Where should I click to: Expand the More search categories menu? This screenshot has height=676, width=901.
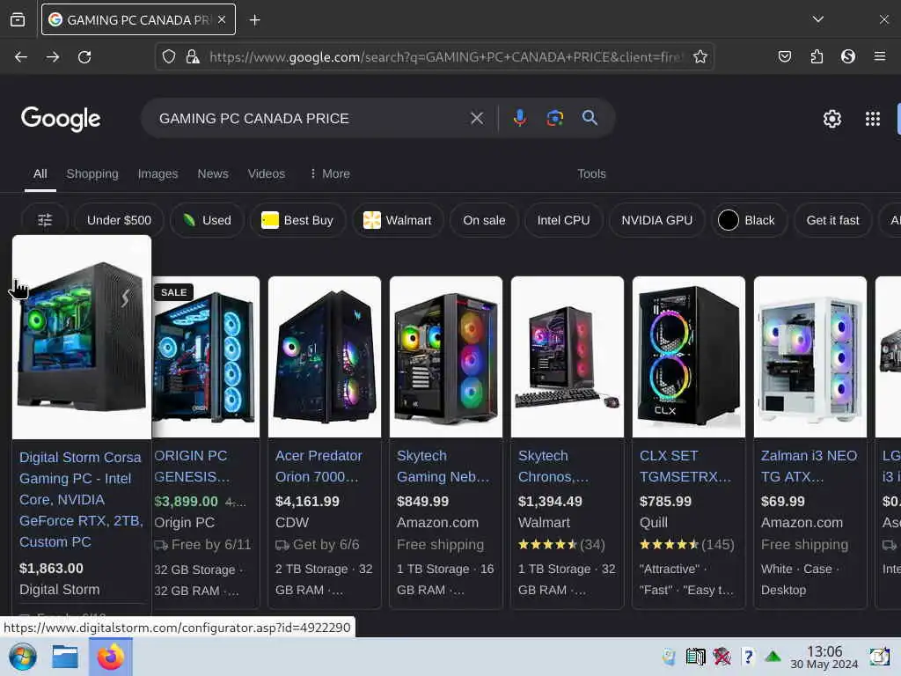pos(330,173)
